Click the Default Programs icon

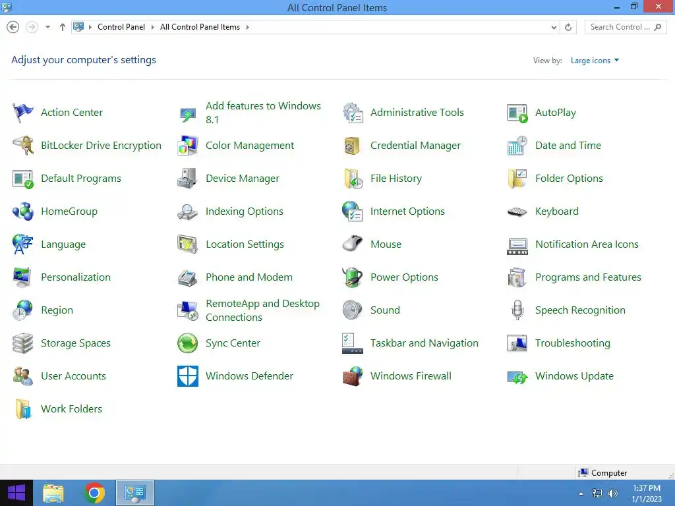[x=23, y=179]
